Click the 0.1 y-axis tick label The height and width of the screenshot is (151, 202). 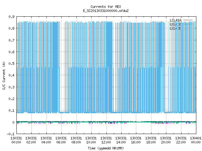click(11, 110)
